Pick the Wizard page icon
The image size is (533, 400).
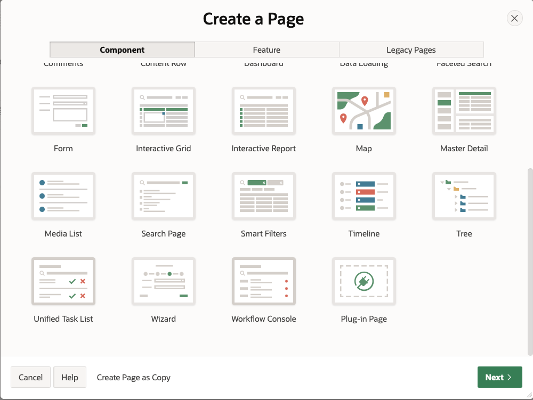[164, 281]
